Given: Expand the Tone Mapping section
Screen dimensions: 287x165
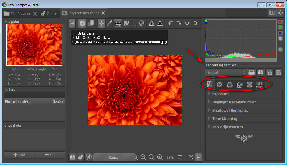Looking at the screenshot, I should [224, 119].
